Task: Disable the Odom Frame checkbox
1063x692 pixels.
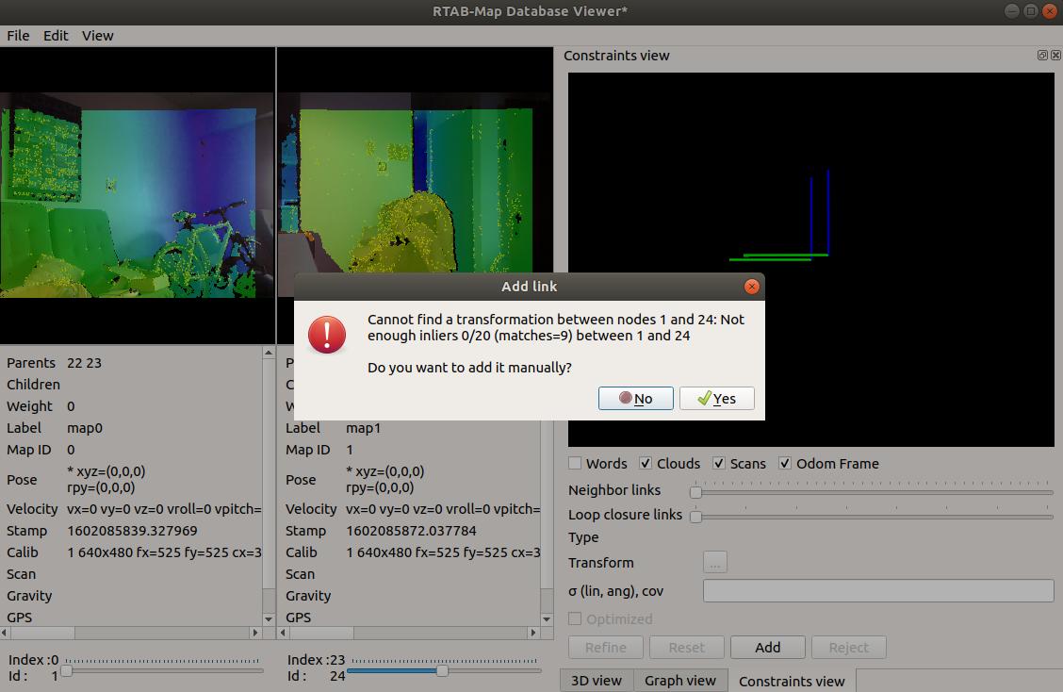Action: tap(785, 464)
